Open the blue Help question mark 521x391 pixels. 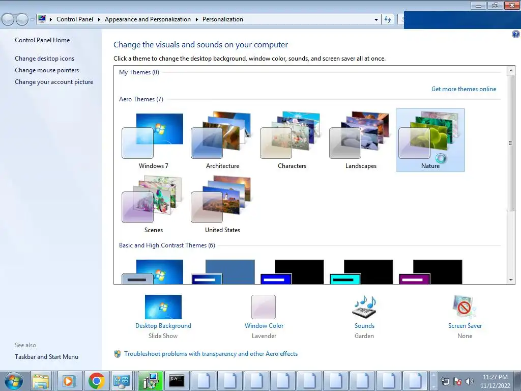(x=516, y=34)
